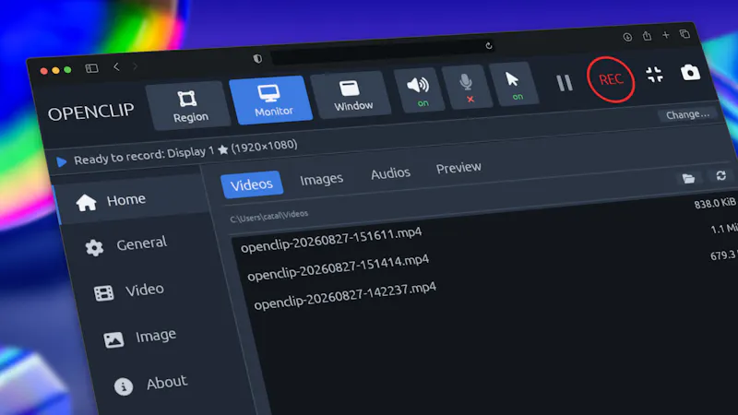Open Image settings in the sidebar

click(x=155, y=336)
